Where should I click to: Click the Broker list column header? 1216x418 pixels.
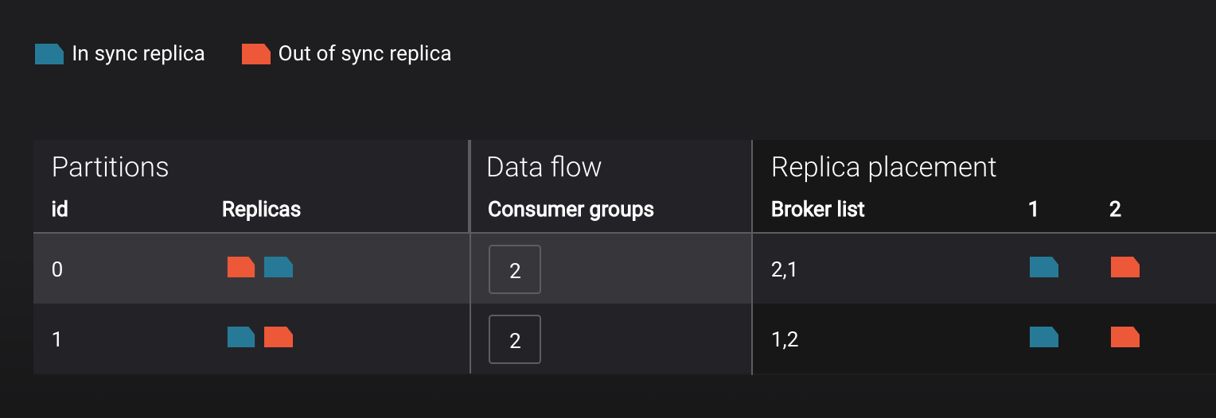click(817, 210)
